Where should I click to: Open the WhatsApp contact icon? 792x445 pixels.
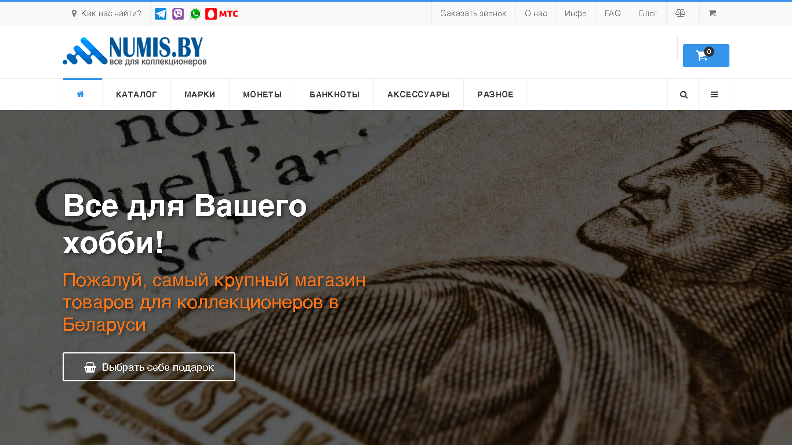195,14
